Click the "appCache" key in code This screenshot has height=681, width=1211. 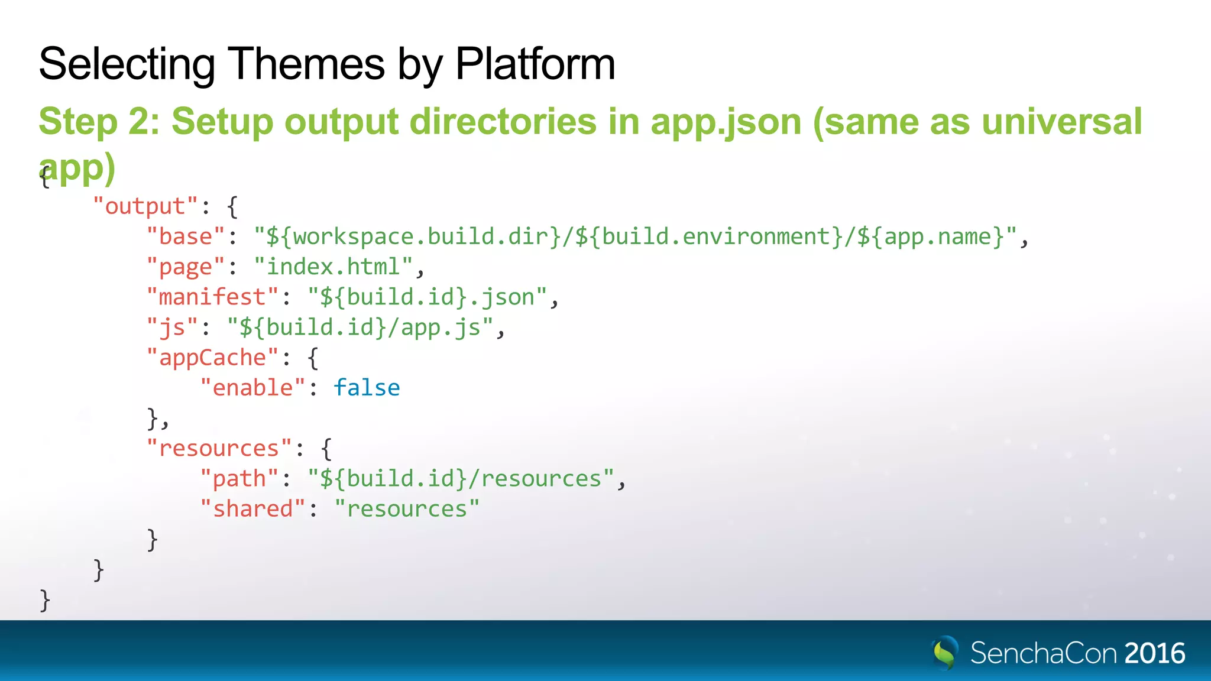tap(212, 358)
